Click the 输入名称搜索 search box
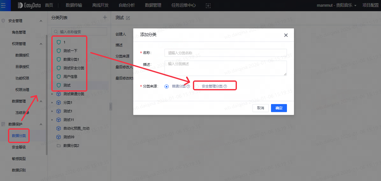This screenshot has width=381, height=181. 79,32
